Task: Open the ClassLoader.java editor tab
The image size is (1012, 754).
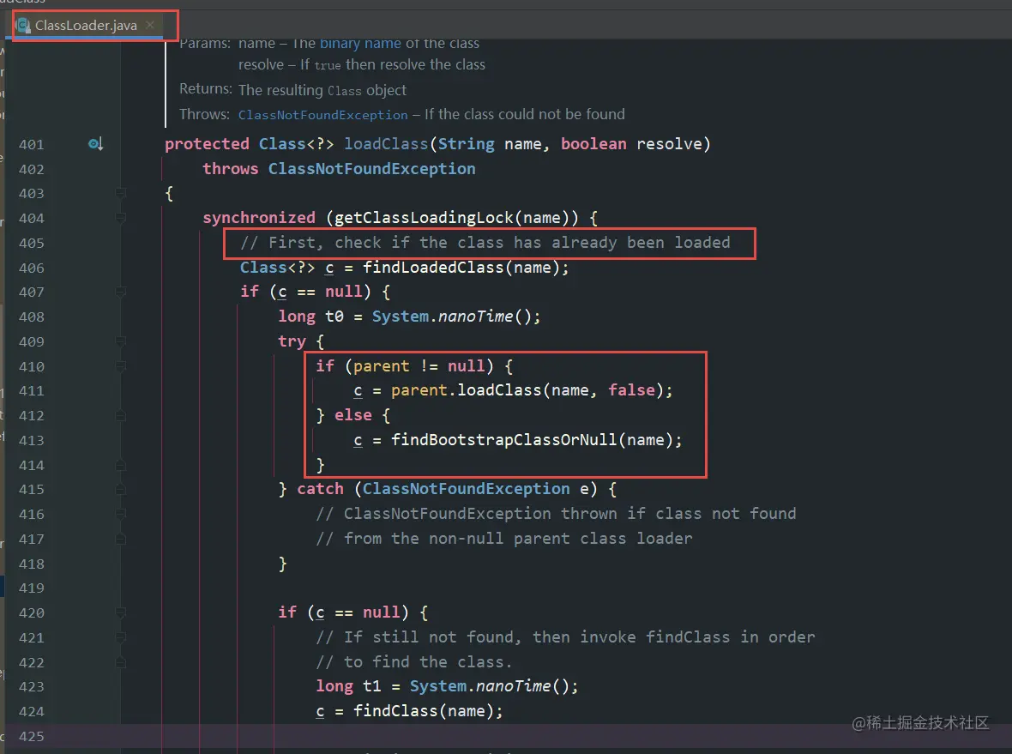Action: click(x=86, y=25)
